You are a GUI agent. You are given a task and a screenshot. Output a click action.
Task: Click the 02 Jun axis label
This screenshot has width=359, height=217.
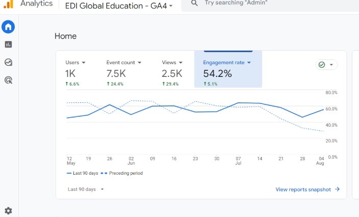(x=131, y=161)
